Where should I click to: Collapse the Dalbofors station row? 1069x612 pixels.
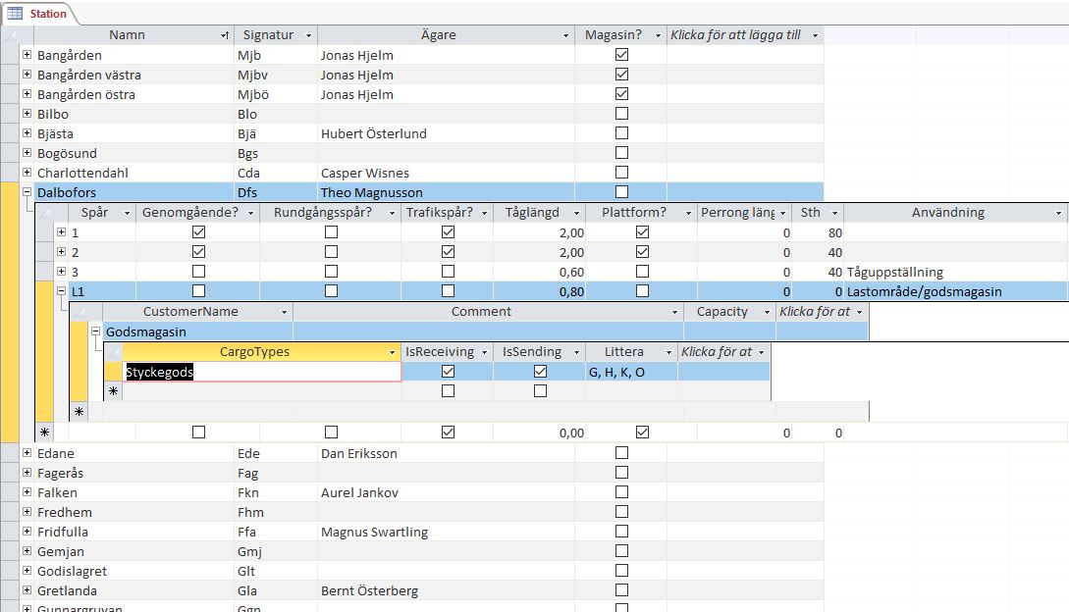point(27,192)
